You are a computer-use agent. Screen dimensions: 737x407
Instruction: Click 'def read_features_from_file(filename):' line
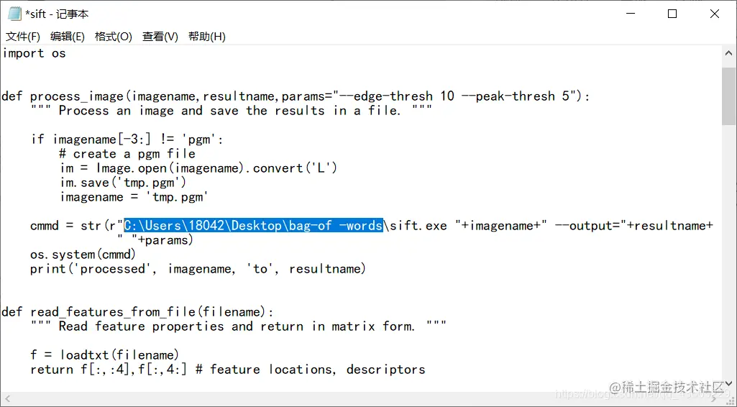(x=138, y=312)
